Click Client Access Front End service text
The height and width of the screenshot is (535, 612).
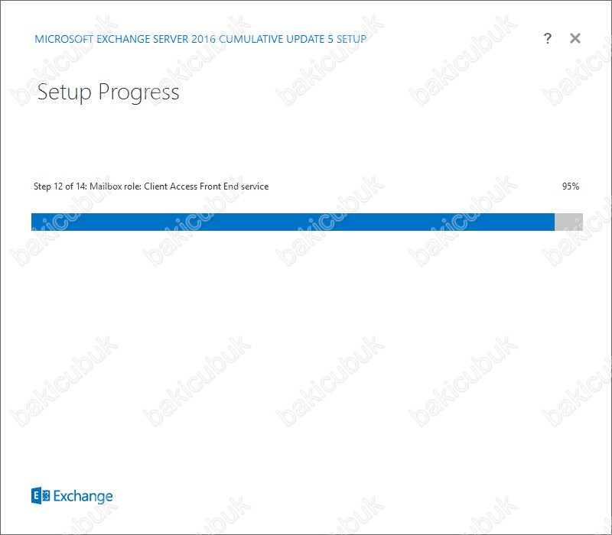click(207, 186)
